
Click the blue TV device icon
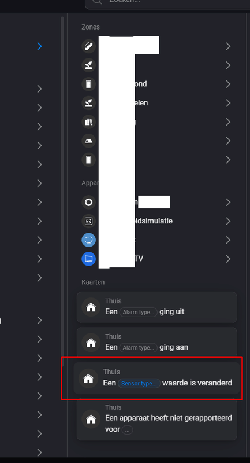(x=89, y=259)
